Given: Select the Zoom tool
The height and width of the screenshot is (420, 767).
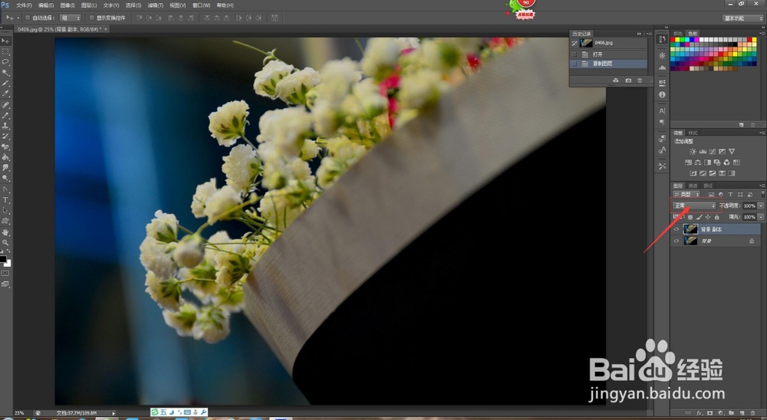Looking at the screenshot, I should coord(5,242).
